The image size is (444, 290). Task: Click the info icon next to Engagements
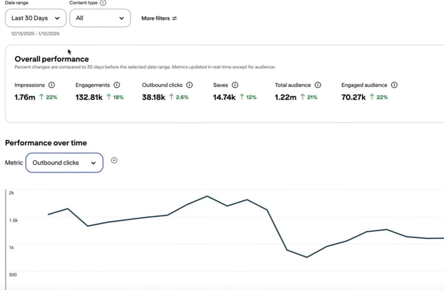click(117, 85)
